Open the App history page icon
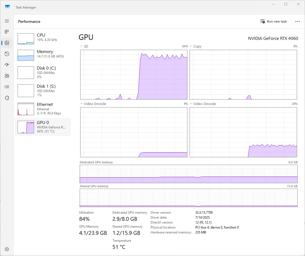Image resolution: width=305 pixels, height=256 pixels. click(x=7, y=54)
